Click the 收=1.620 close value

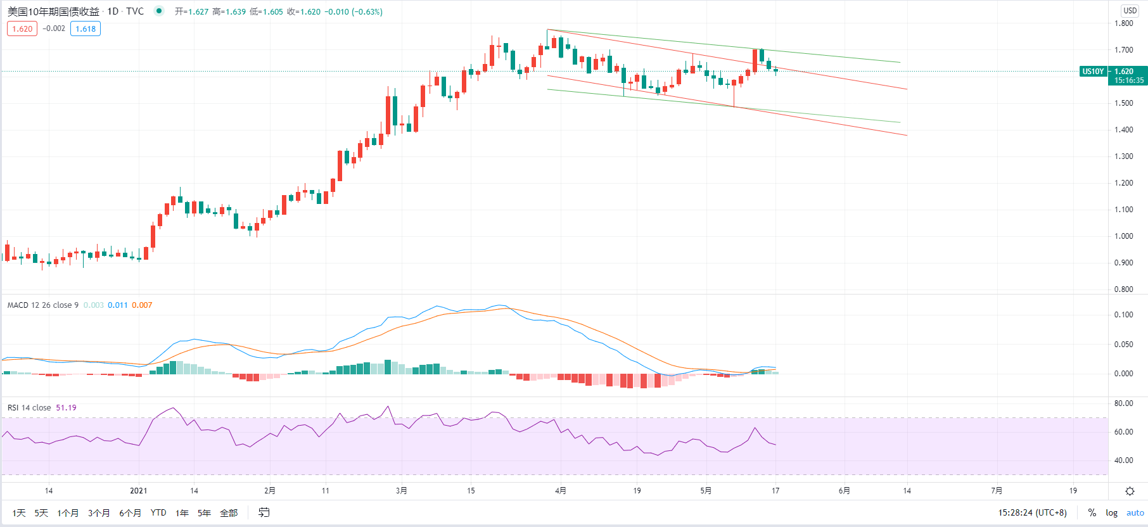(303, 11)
